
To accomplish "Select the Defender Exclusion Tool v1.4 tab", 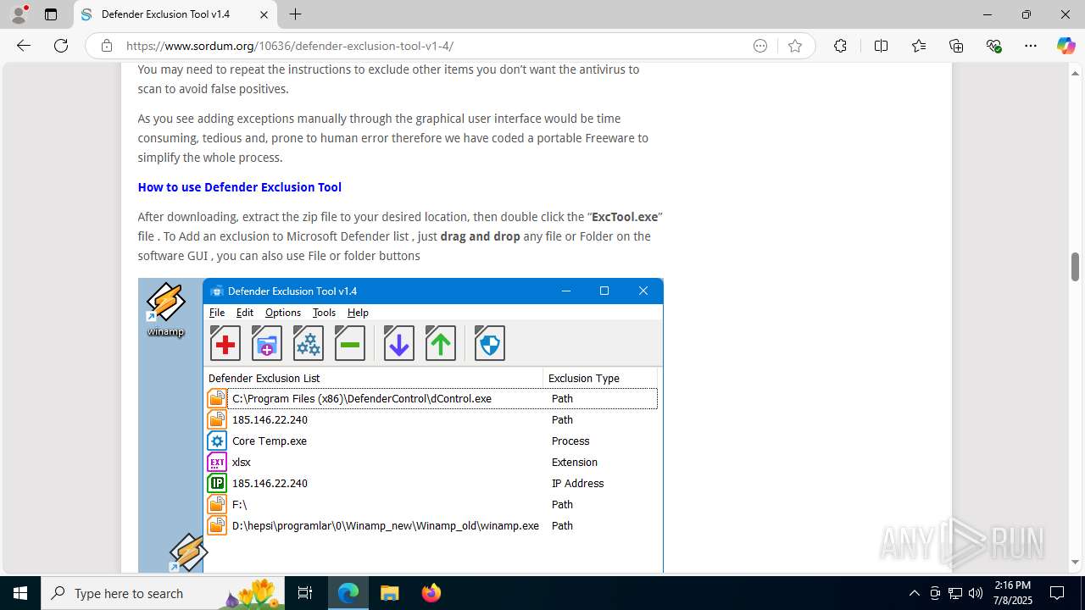I will click(x=175, y=14).
